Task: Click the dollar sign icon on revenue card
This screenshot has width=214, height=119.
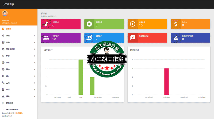Action: pyautogui.click(x=175, y=24)
